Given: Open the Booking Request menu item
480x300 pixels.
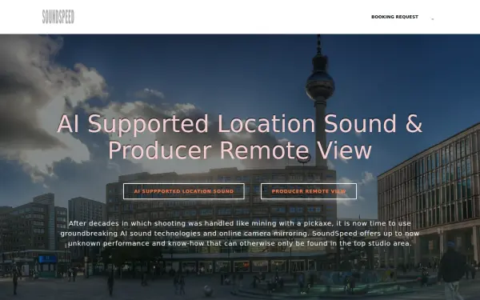Looking at the screenshot, I should pyautogui.click(x=394, y=17).
